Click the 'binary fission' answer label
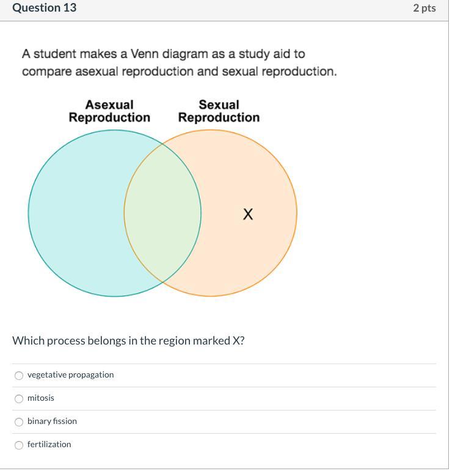Viewport: 458px width, 471px height. coord(52,422)
